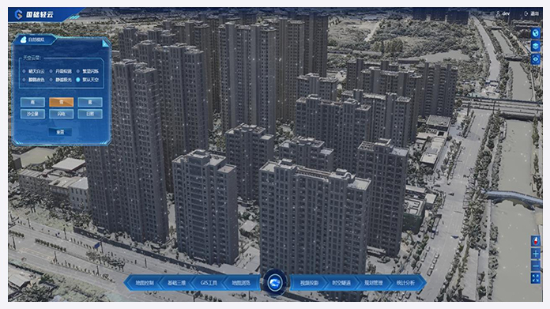Select the 繁星闪烁 sky radio option
550x309 pixels.
click(88, 71)
